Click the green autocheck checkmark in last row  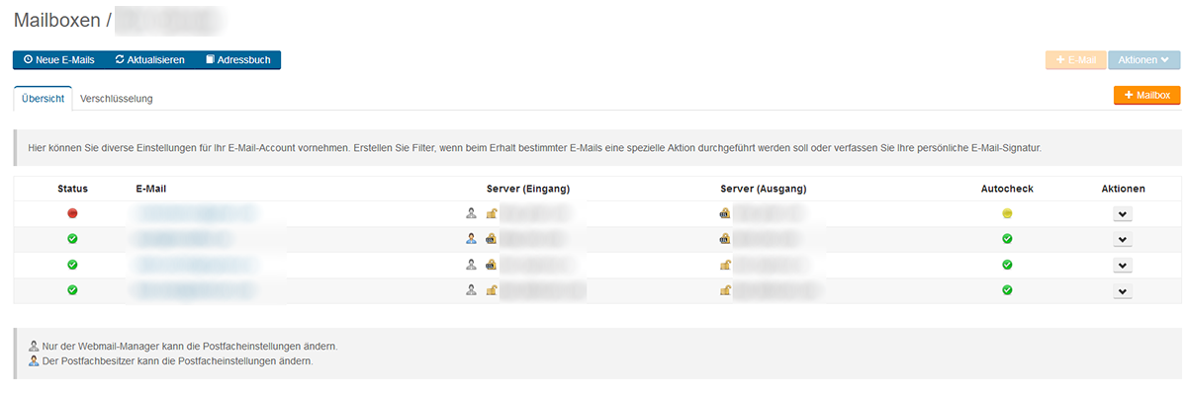(1007, 290)
